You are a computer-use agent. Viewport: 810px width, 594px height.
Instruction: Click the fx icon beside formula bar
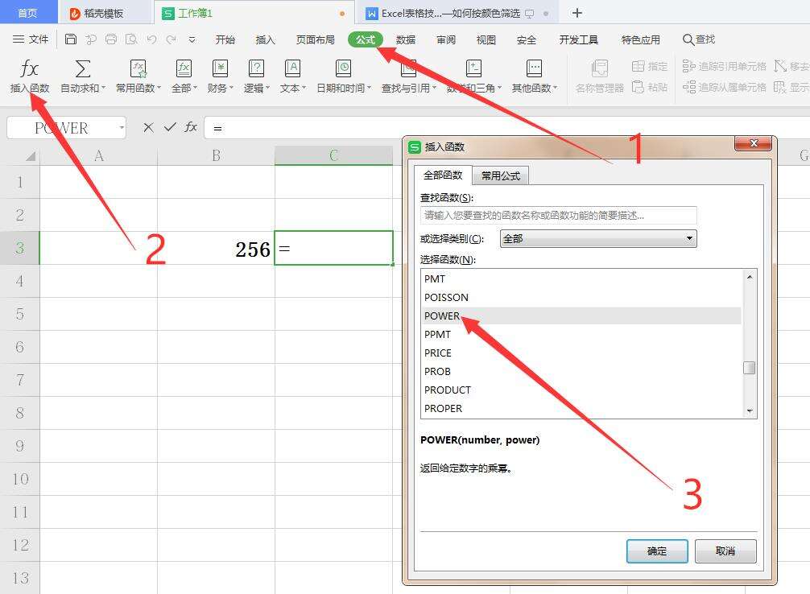[x=191, y=127]
